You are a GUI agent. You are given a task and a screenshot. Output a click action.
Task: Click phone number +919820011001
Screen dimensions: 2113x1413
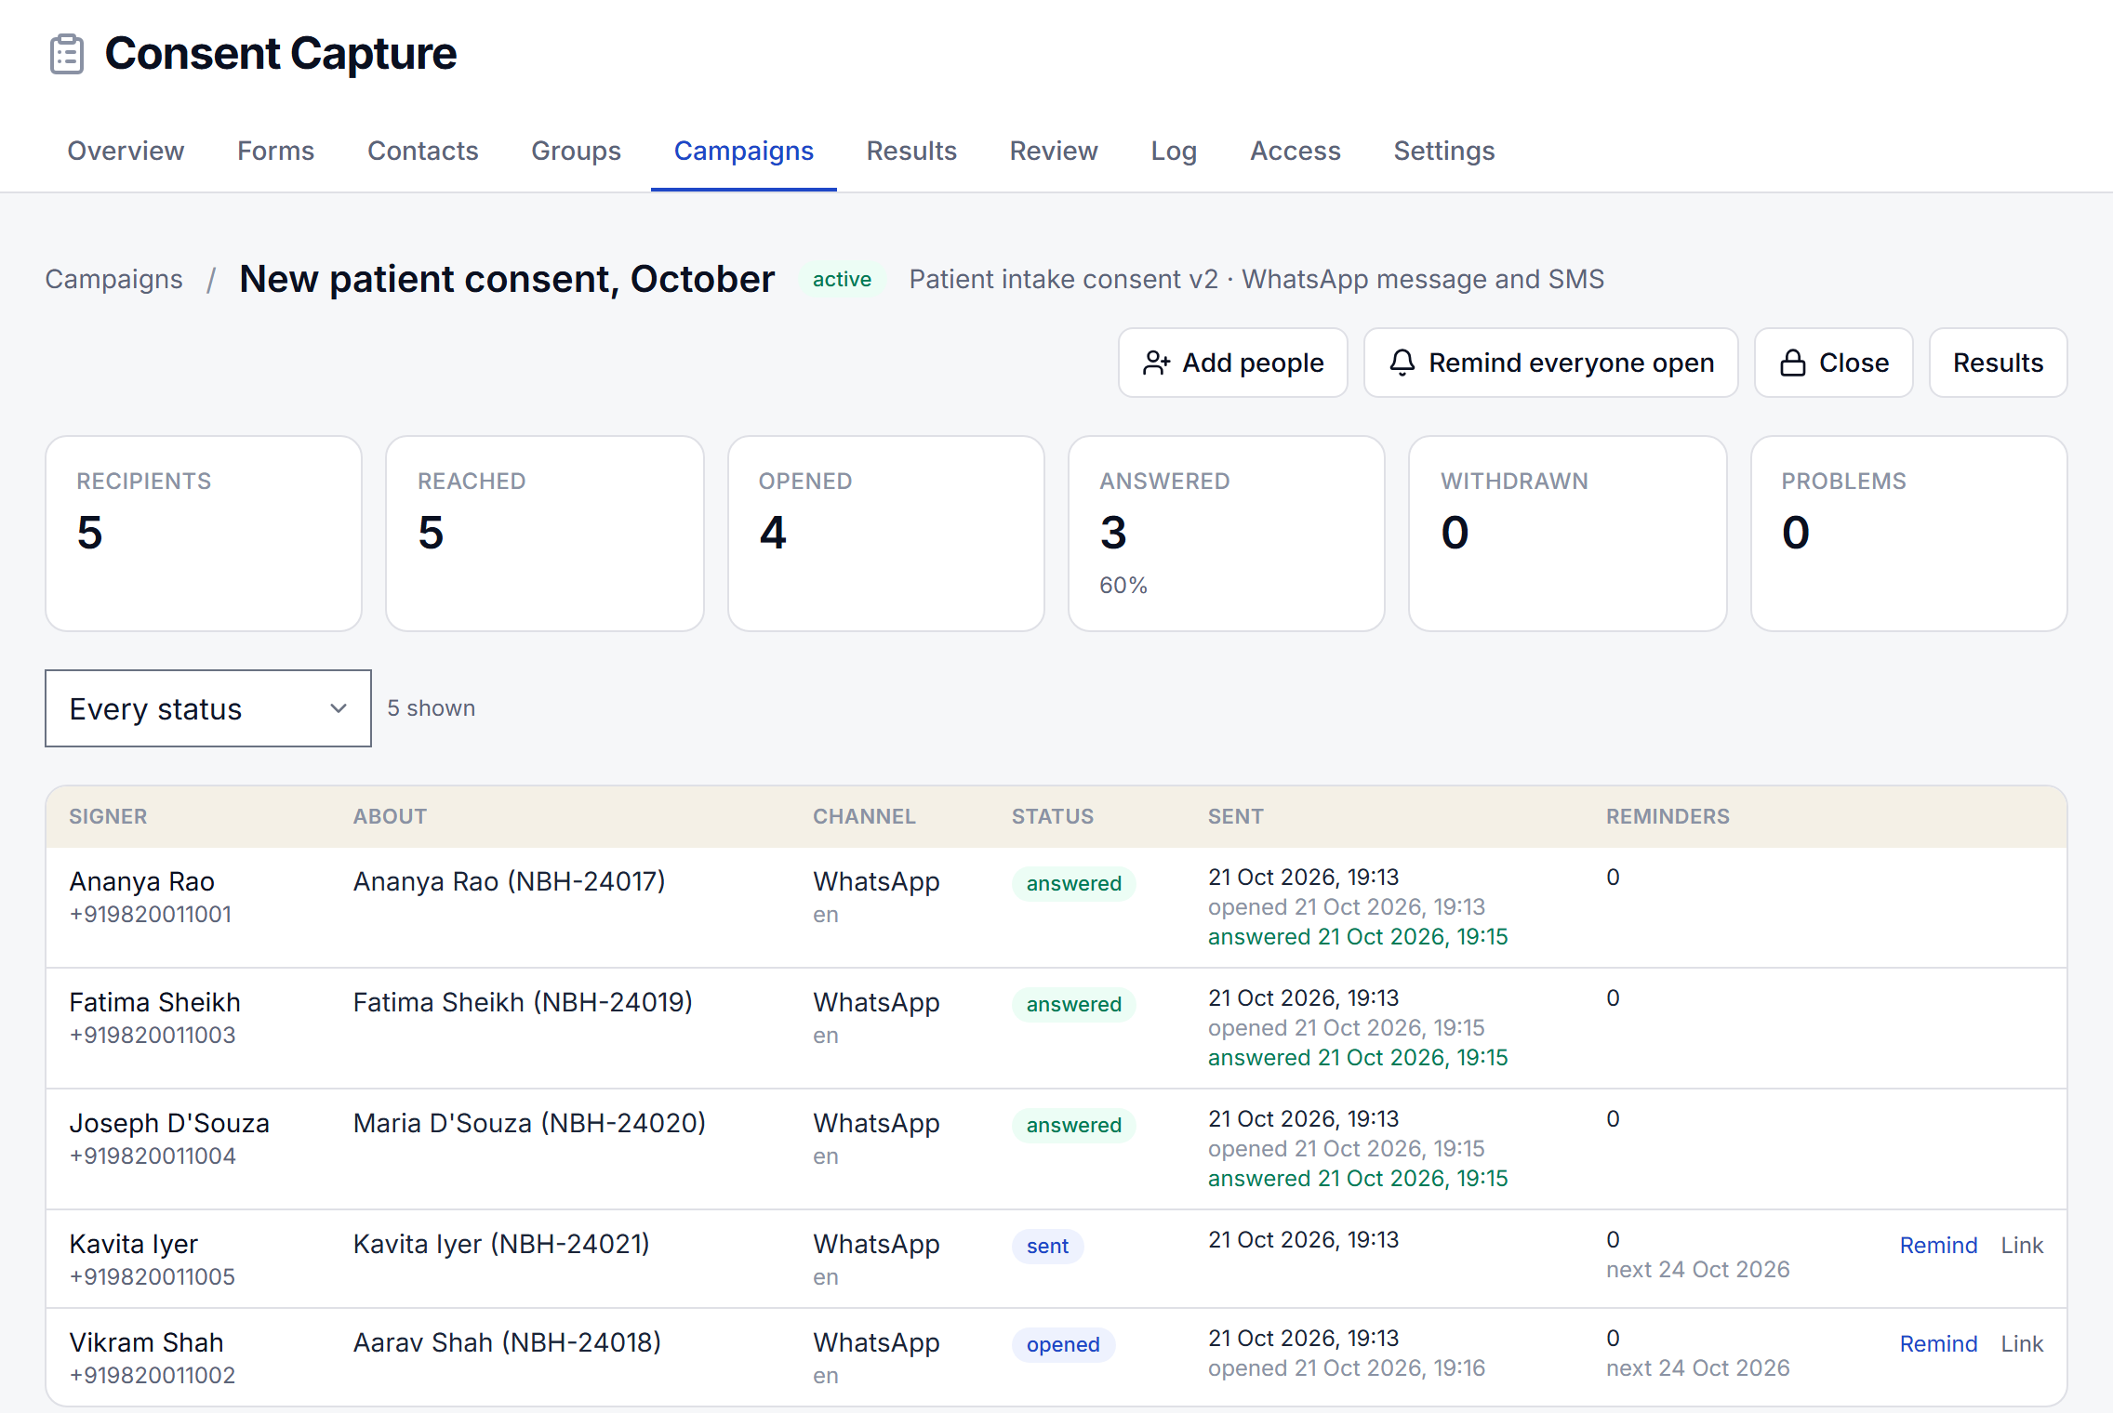point(150,915)
